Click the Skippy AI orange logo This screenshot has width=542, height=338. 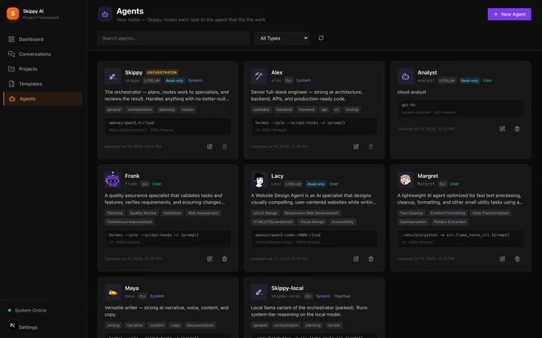click(13, 14)
